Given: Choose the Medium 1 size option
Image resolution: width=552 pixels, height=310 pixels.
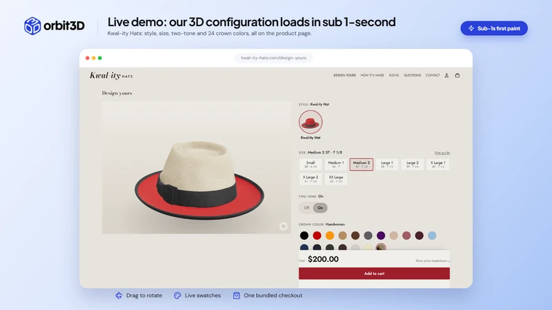Looking at the screenshot, I should coord(336,164).
